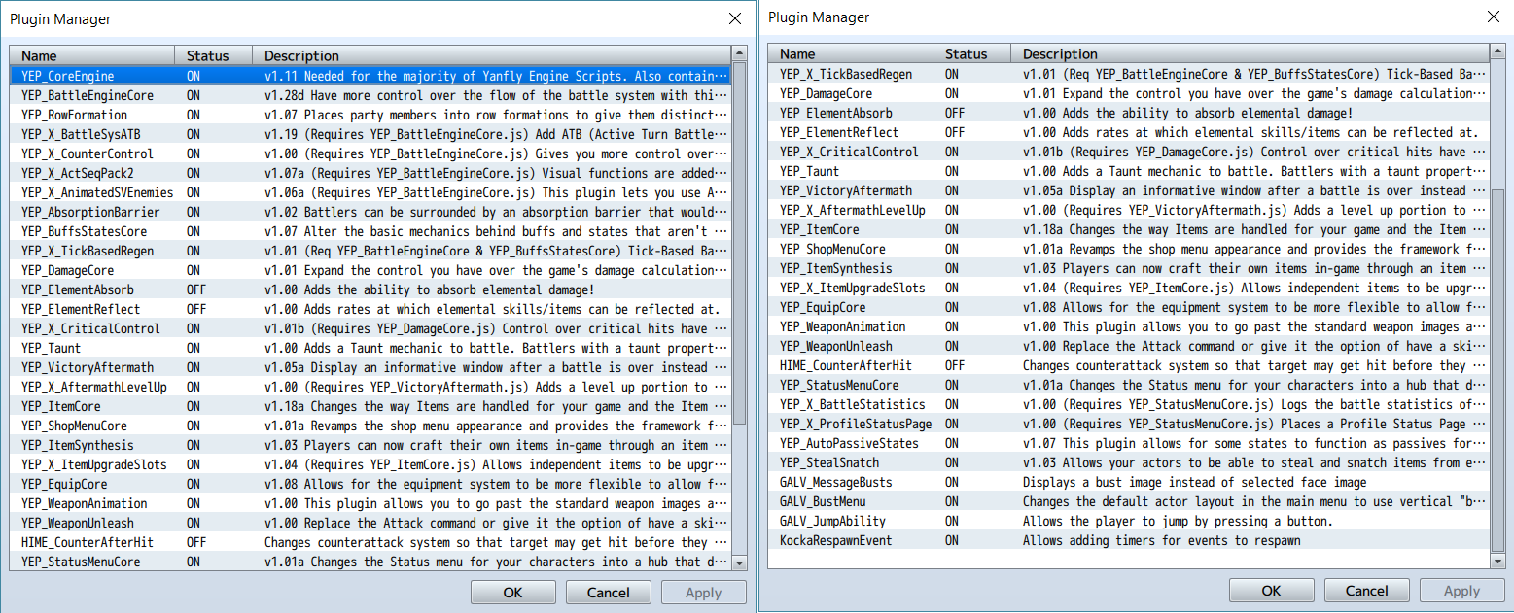Click the scroll-down arrow in the right plugin list
The width and height of the screenshot is (1514, 613).
(x=1497, y=561)
